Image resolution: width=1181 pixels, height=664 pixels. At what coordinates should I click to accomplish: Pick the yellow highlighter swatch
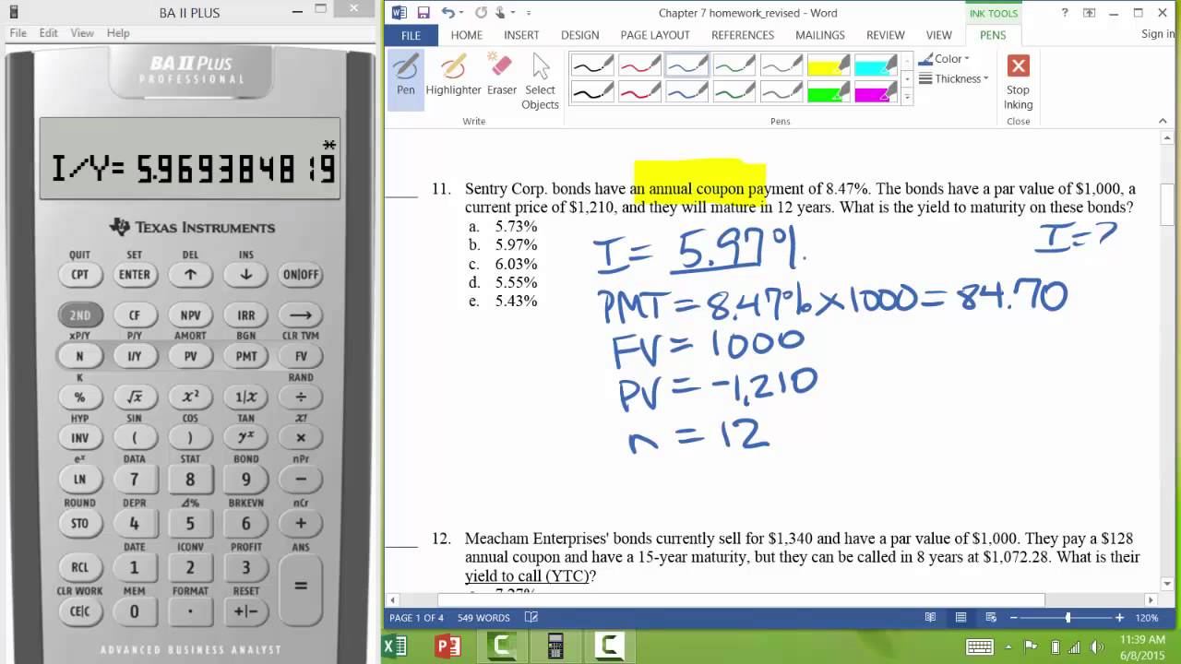point(829,65)
